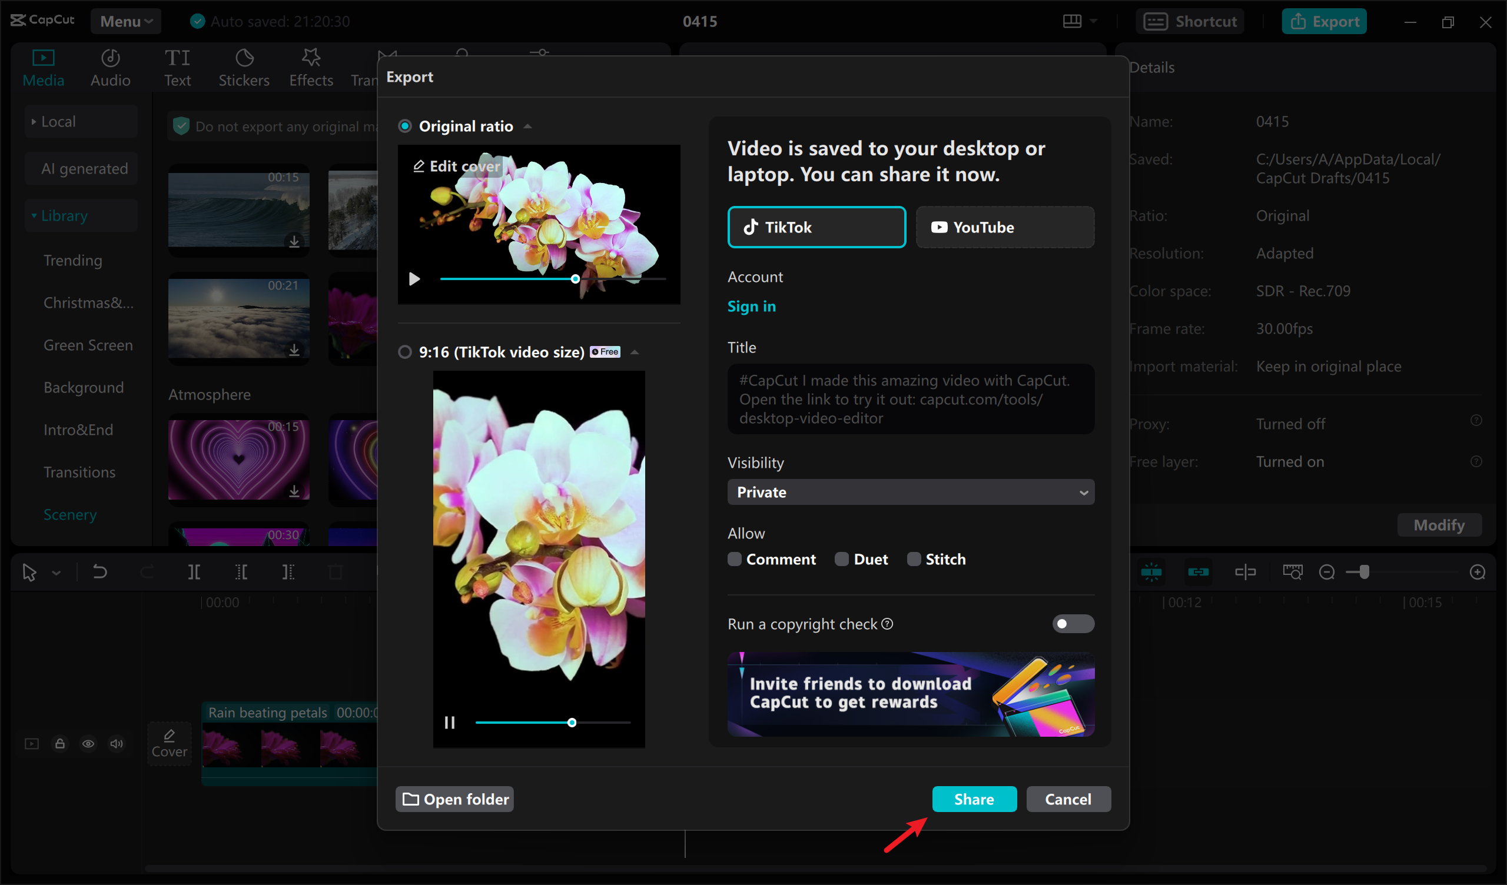Click the timeline zoom-in plus icon
This screenshot has height=885, width=1507.
(x=1477, y=573)
